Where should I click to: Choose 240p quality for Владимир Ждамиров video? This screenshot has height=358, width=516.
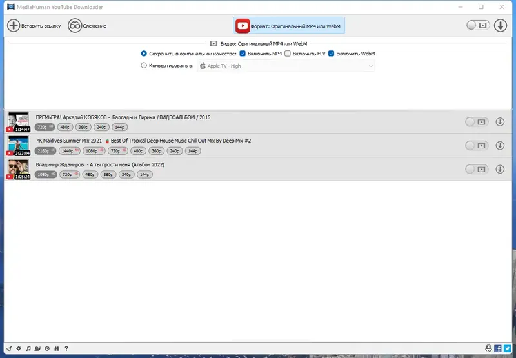126,174
